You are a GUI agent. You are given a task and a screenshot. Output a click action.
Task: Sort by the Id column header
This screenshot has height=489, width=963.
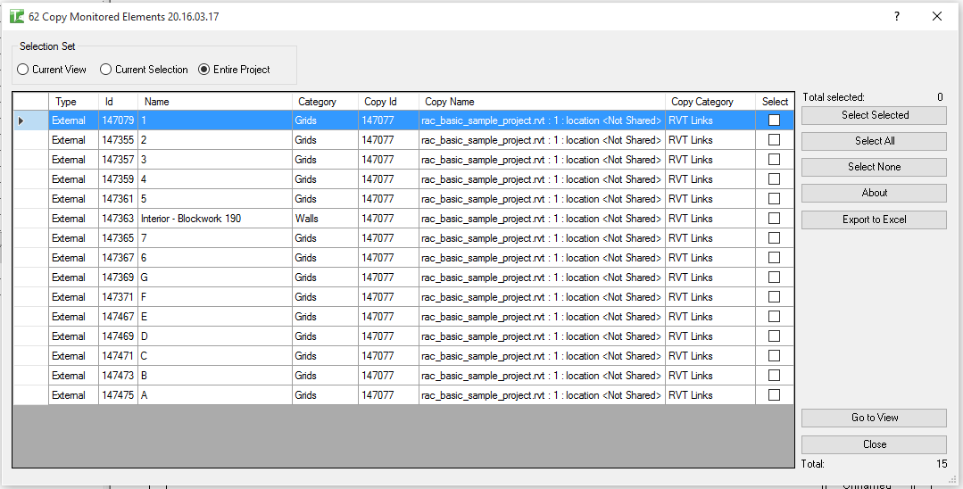click(118, 102)
